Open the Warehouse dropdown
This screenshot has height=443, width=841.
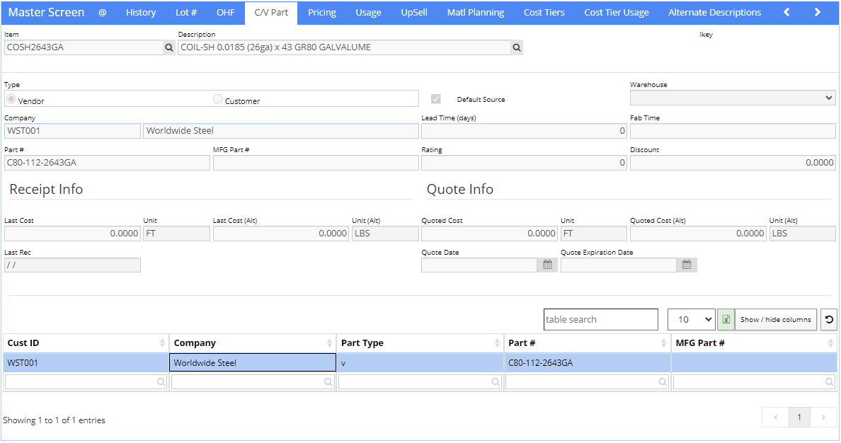733,98
